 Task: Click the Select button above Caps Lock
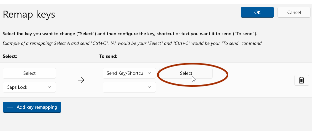[29, 73]
